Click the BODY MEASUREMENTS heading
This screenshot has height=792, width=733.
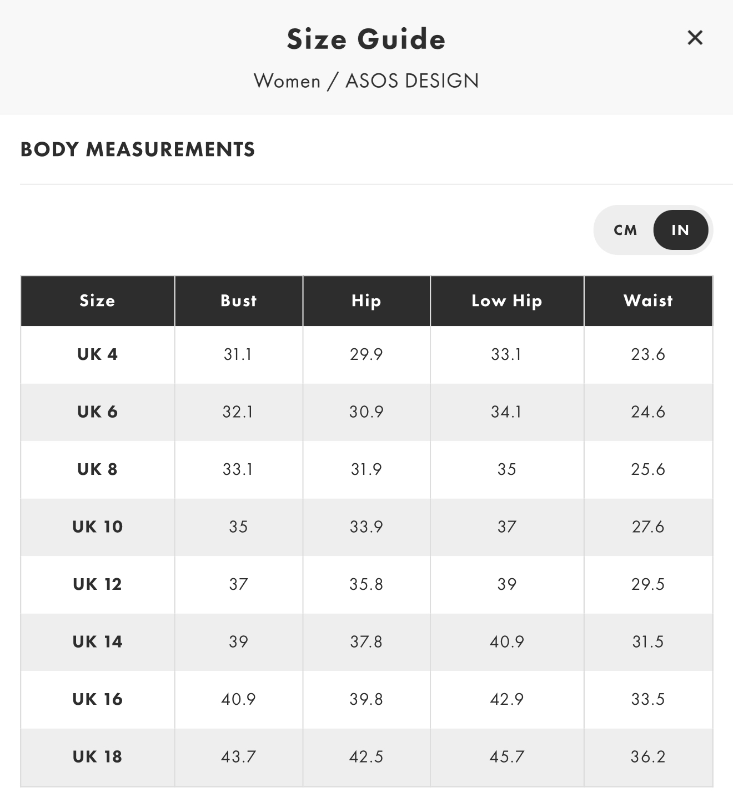(x=138, y=149)
